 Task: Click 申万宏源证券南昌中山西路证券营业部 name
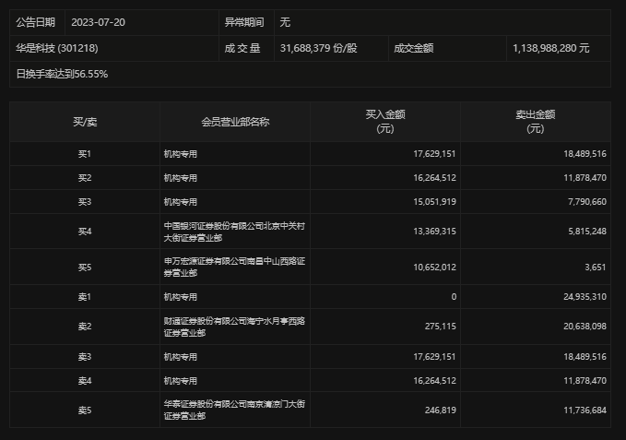pyautogui.click(x=234, y=268)
